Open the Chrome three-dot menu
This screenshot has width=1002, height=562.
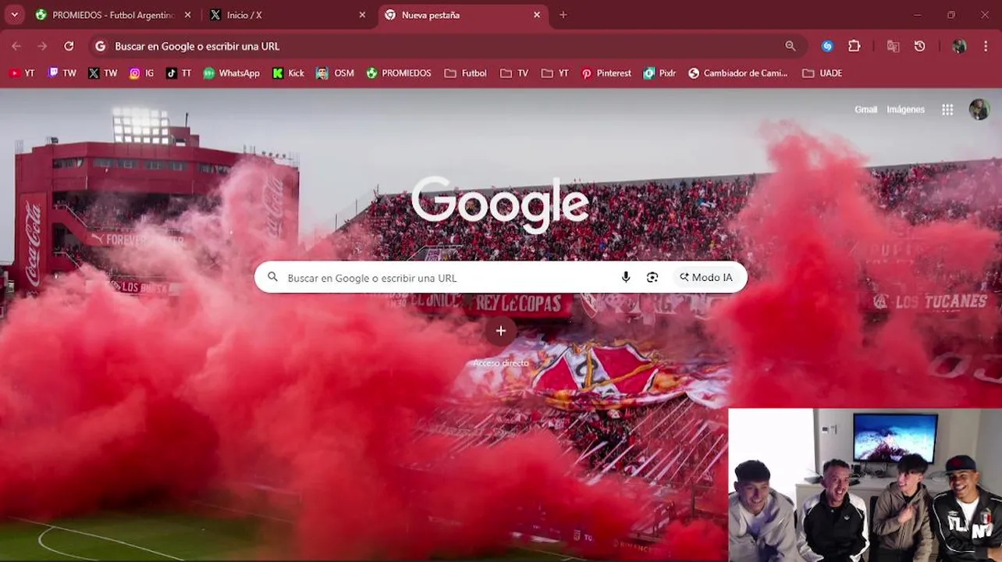click(x=986, y=46)
